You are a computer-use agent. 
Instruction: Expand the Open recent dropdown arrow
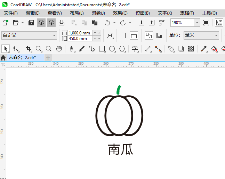[23, 23]
